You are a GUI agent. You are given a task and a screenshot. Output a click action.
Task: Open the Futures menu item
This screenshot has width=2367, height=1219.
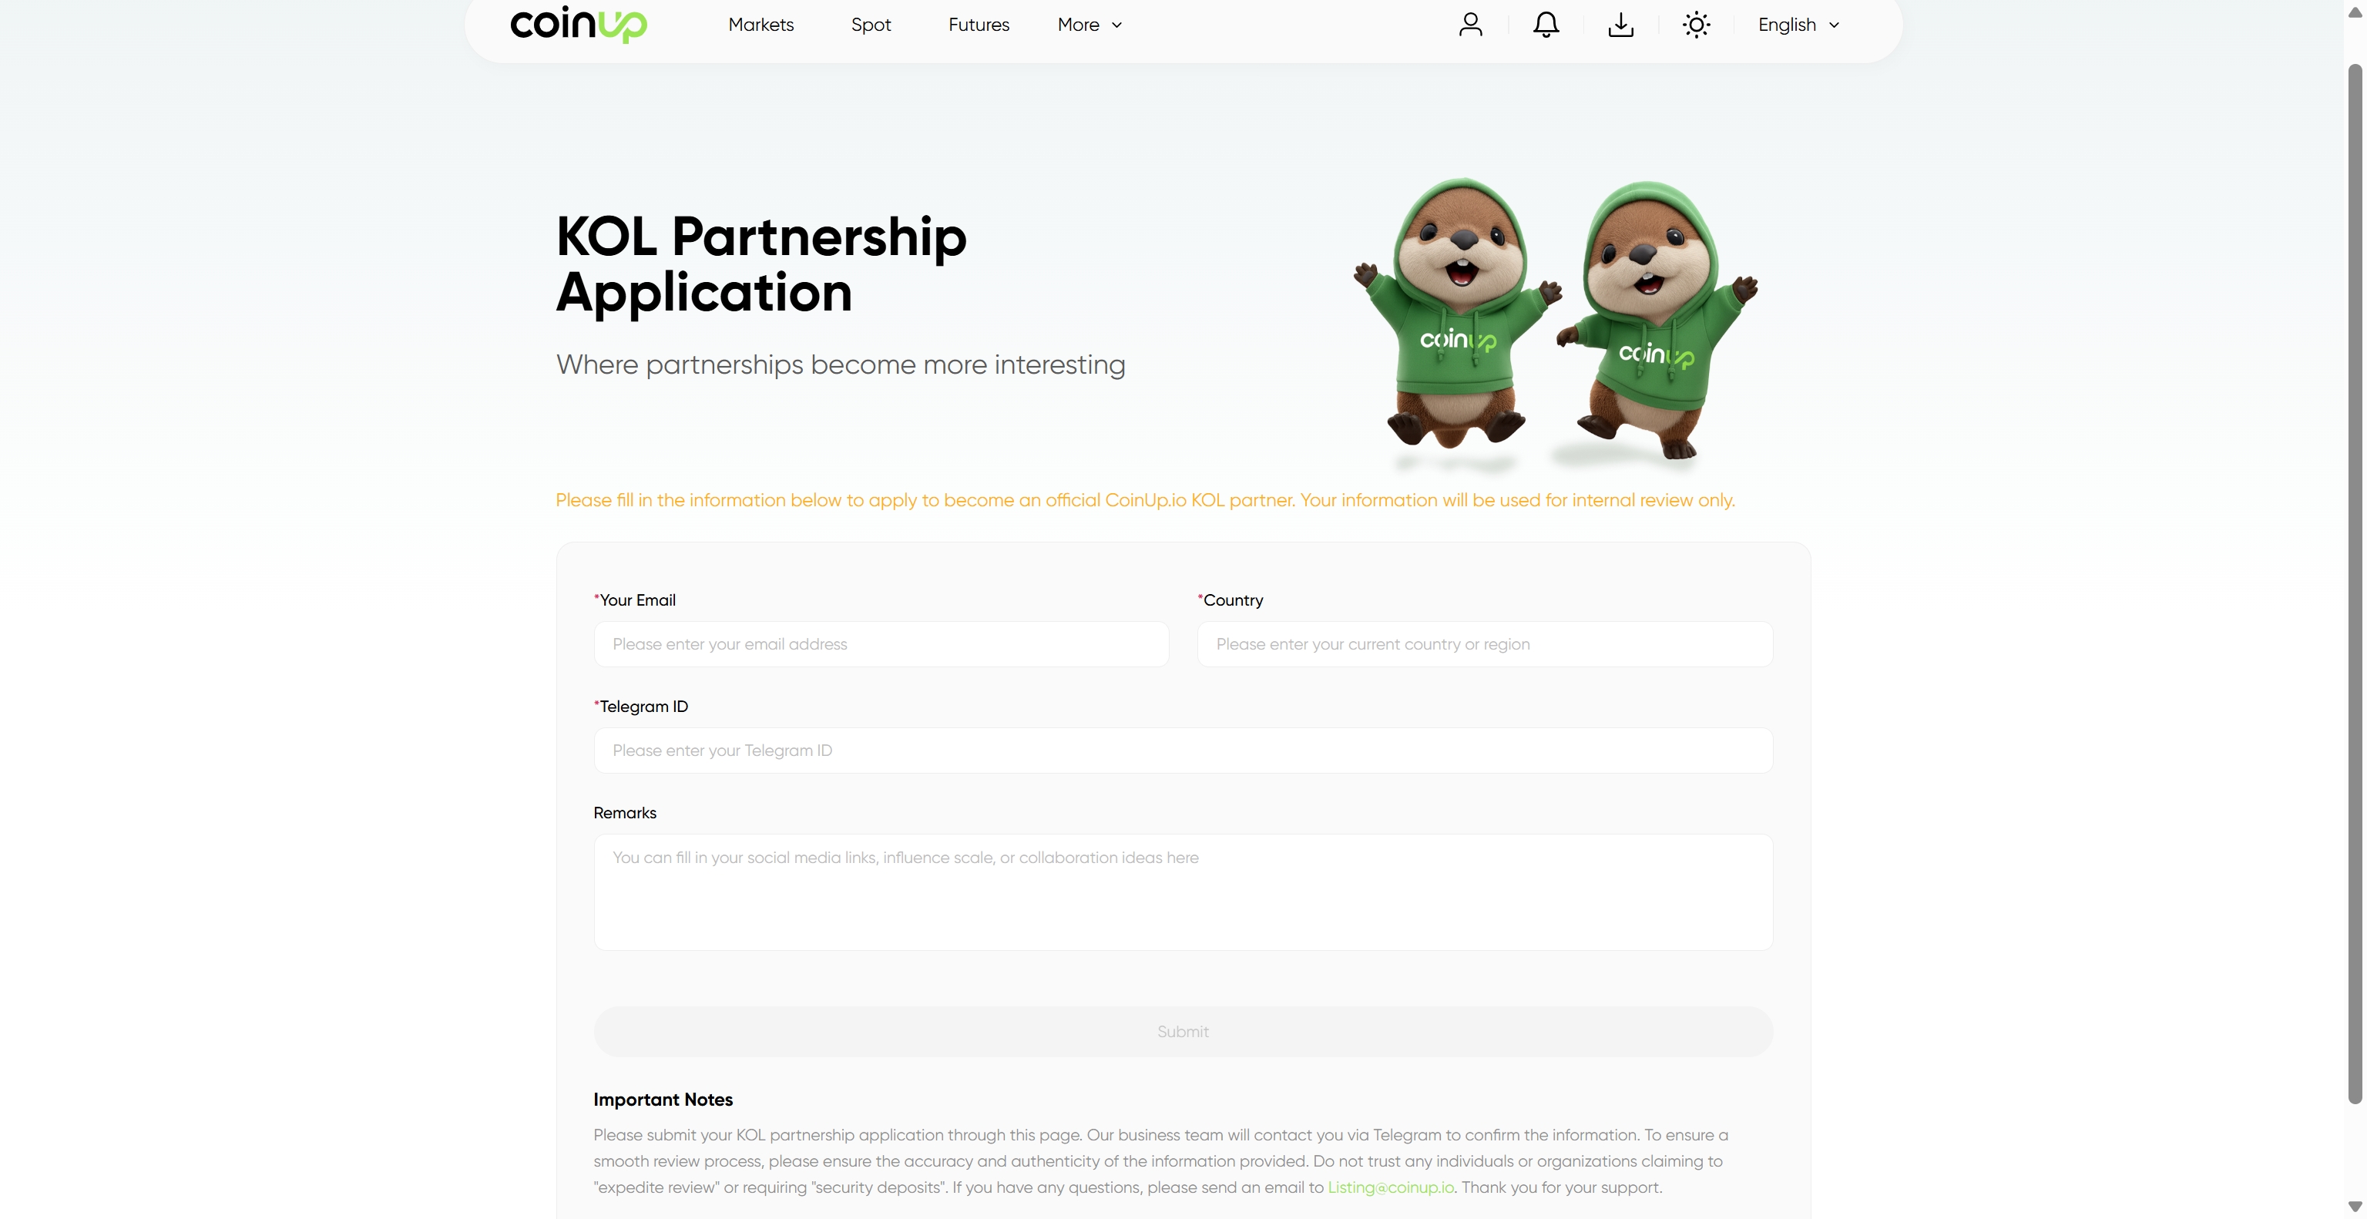click(x=979, y=25)
